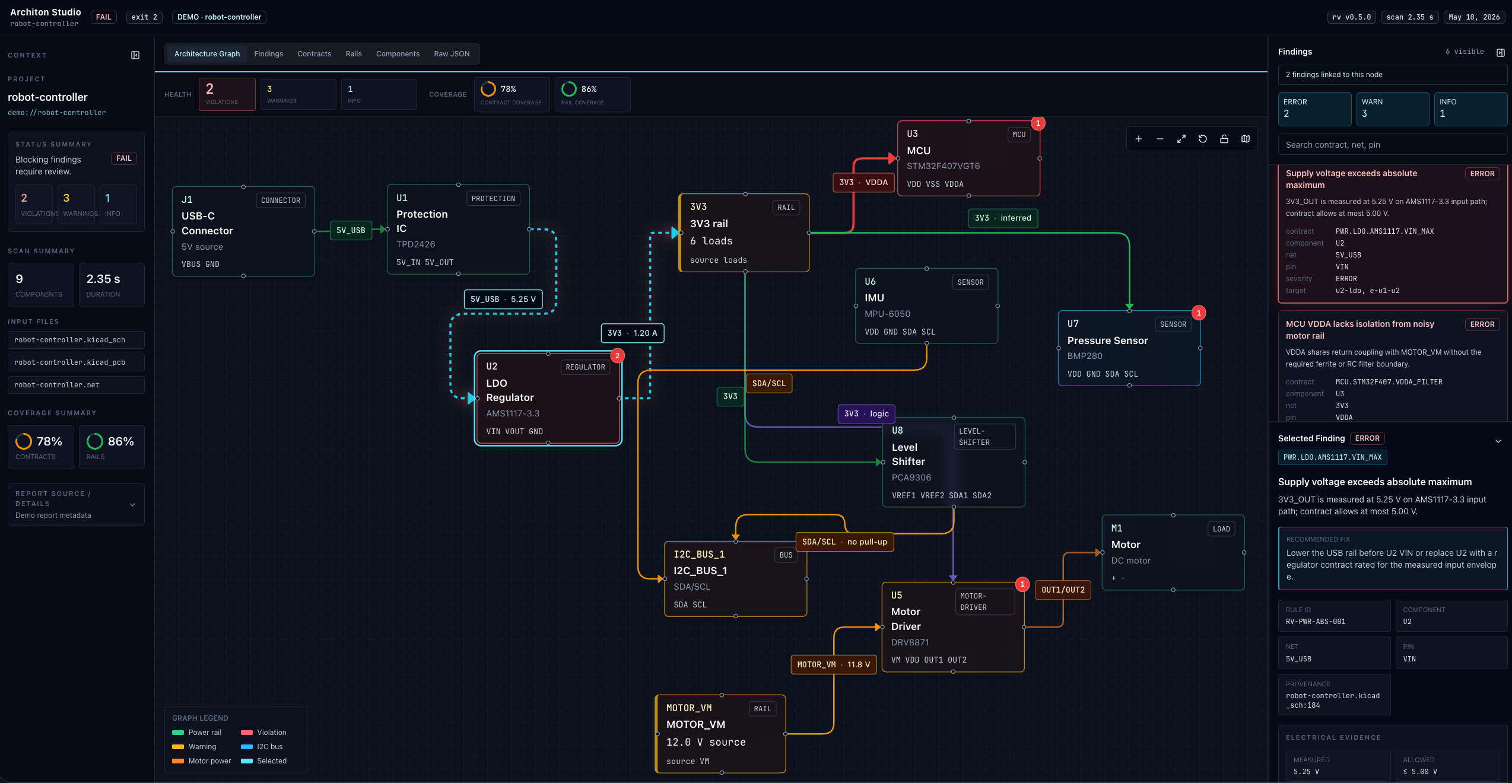Zoom in on the architecture graph

(1138, 139)
